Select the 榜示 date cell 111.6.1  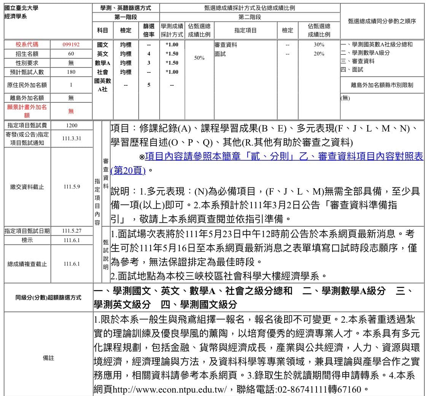(x=72, y=240)
